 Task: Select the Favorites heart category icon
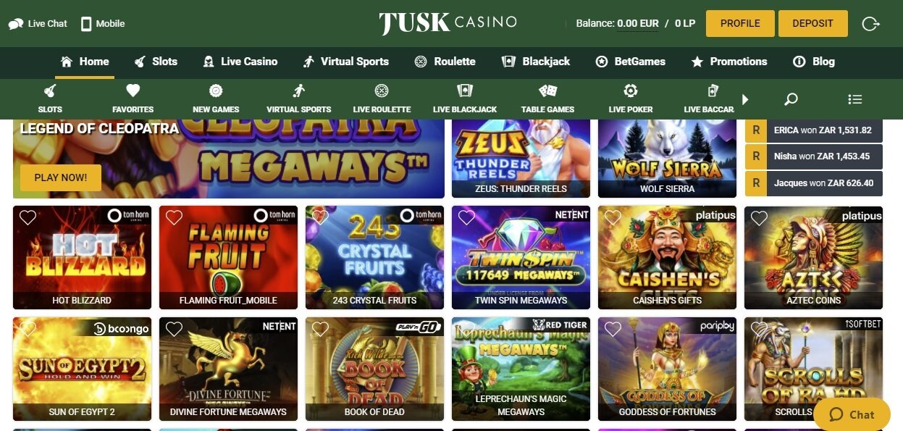(133, 91)
